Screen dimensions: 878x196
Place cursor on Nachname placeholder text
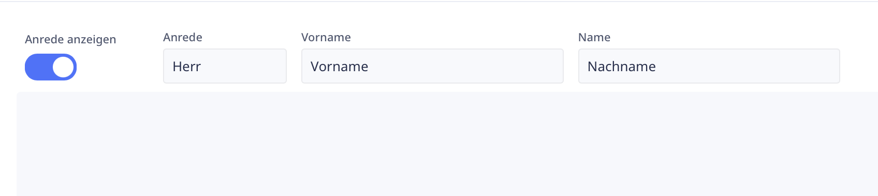622,67
